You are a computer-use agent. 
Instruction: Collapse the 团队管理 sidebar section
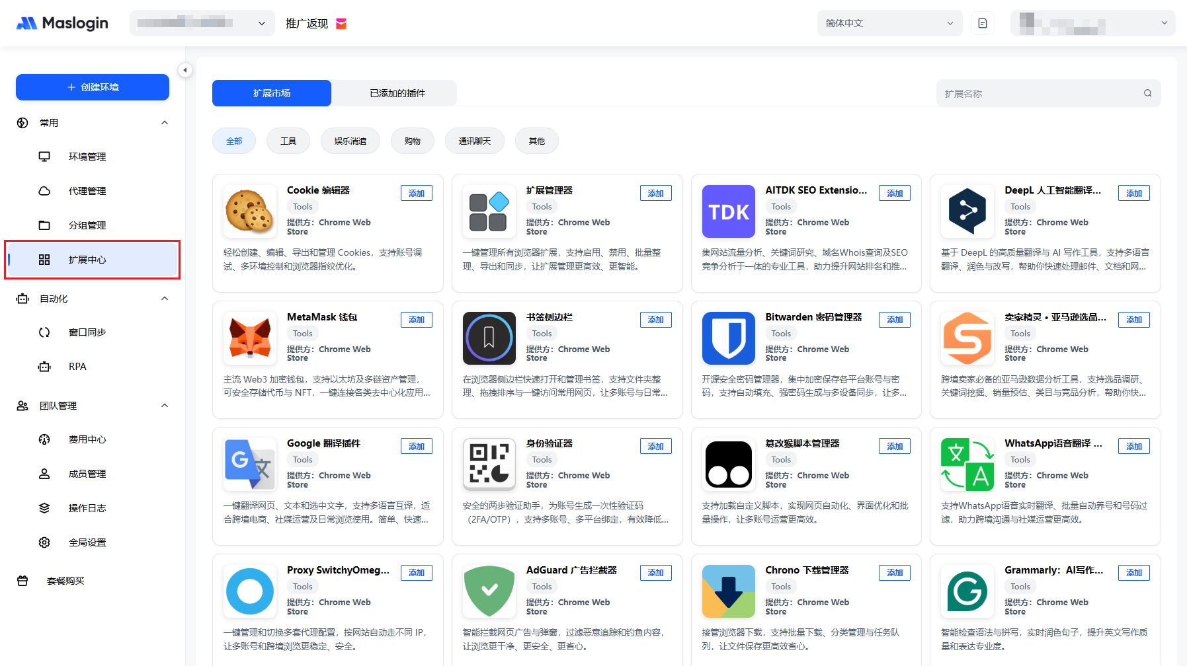165,406
